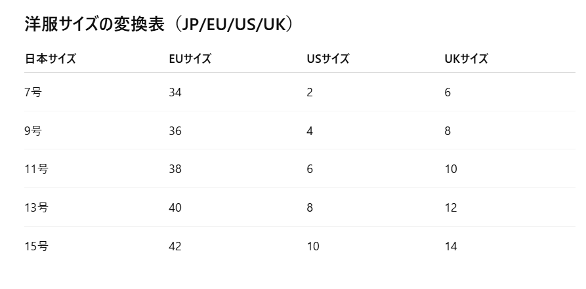This screenshot has height=289, width=586.
Task: Click UK size 12 cell
Action: pos(451,208)
